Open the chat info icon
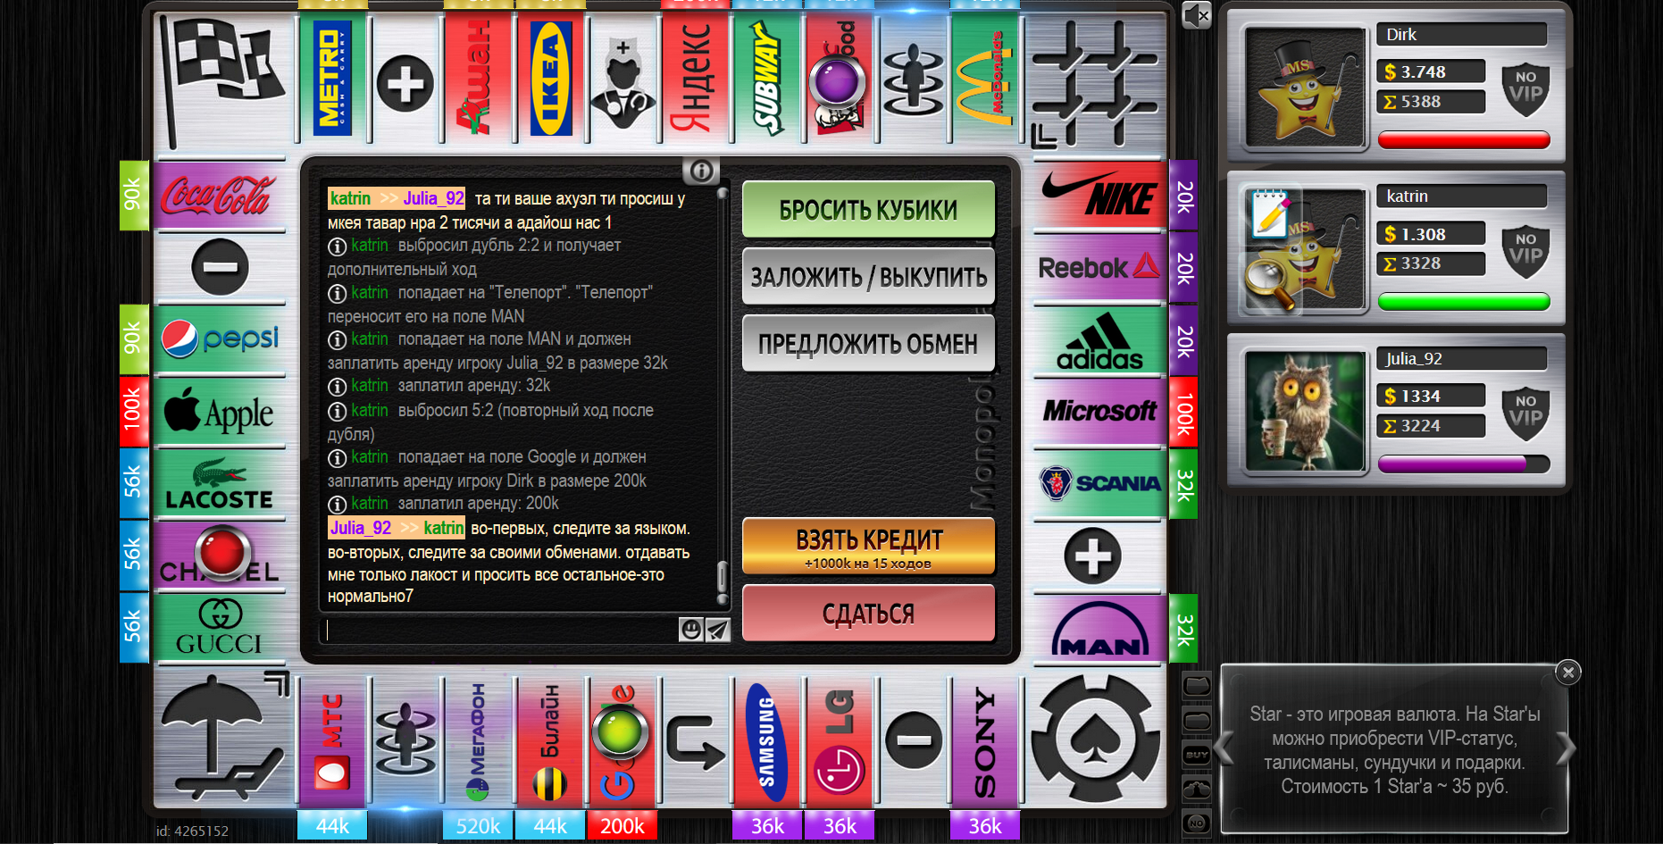Image resolution: width=1663 pixels, height=844 pixels. point(701,170)
